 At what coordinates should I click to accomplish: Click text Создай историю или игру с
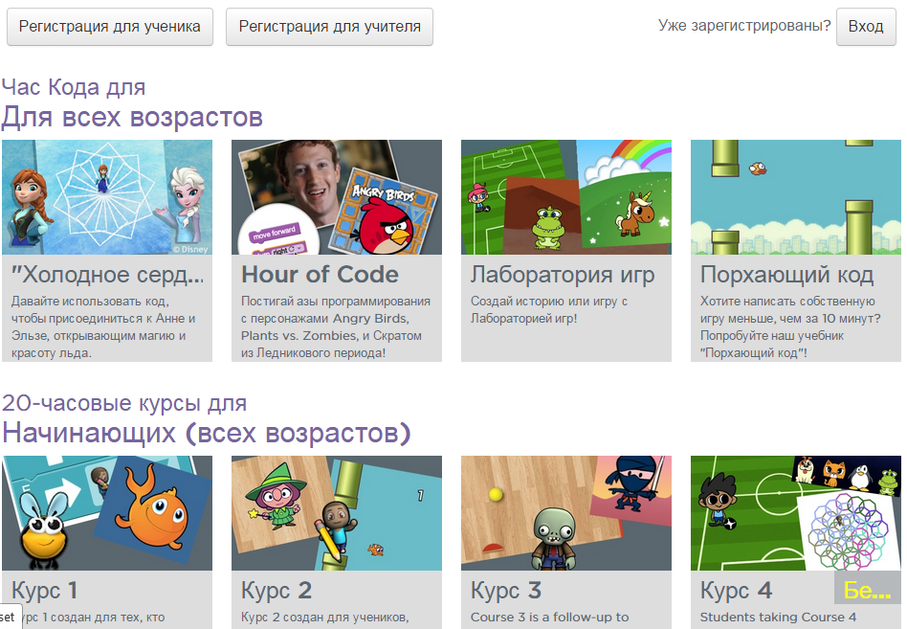pos(549,302)
